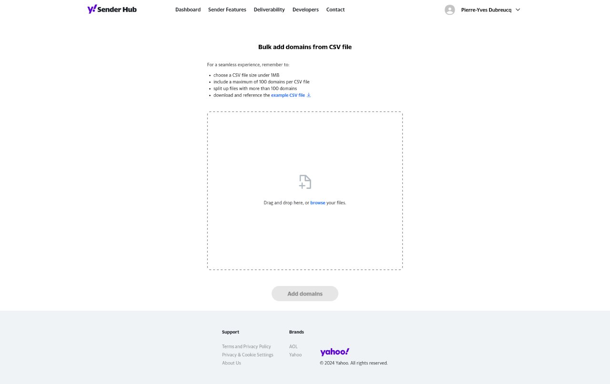Click the download icon beside example CSV file
Viewport: 610px width, 384px height.
[x=309, y=95]
